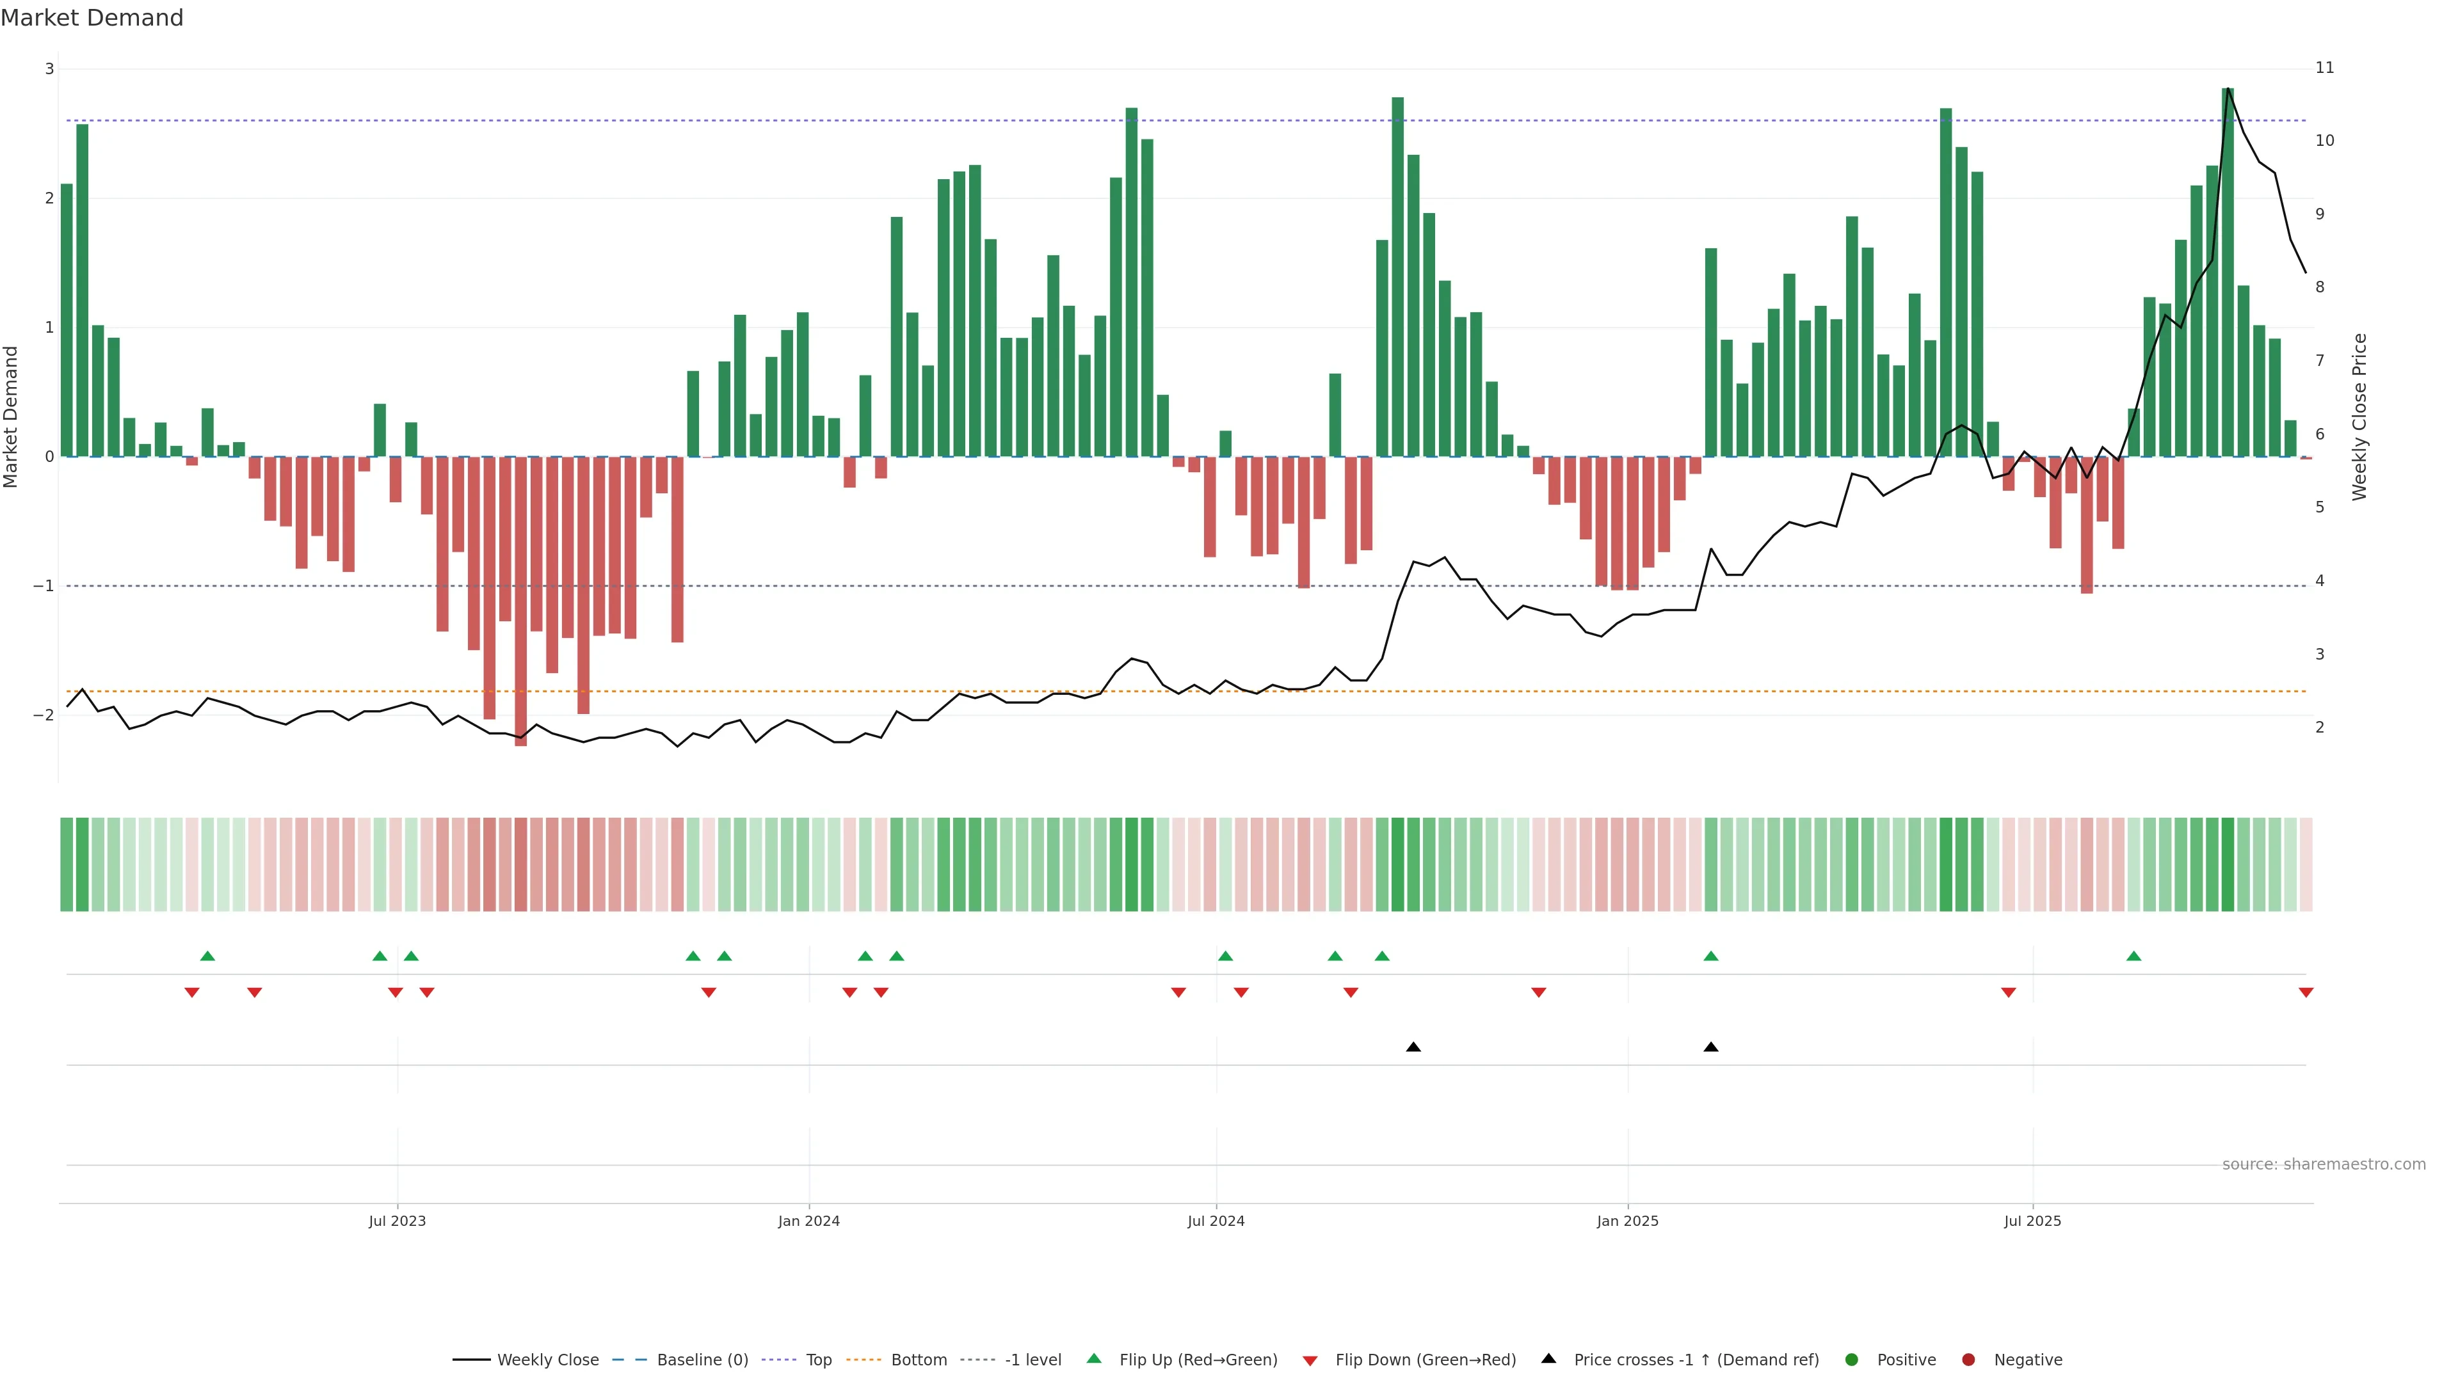Viewport: 2458px width, 1382px height.
Task: Hide the -1 level legend line
Action: [1032, 1359]
